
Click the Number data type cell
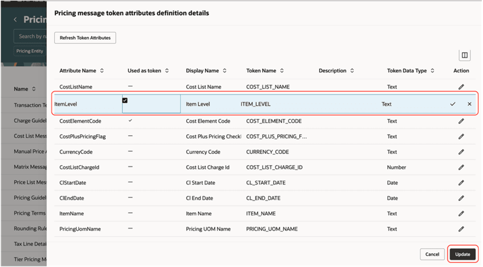pos(396,167)
